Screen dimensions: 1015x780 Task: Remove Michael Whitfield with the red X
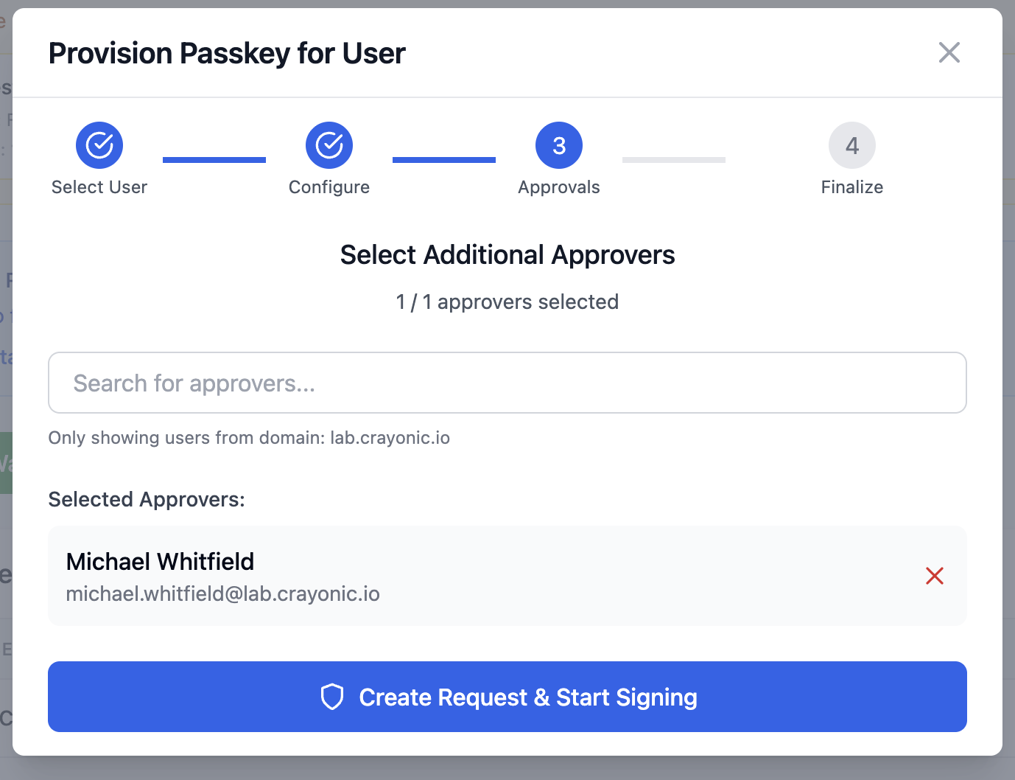point(935,576)
